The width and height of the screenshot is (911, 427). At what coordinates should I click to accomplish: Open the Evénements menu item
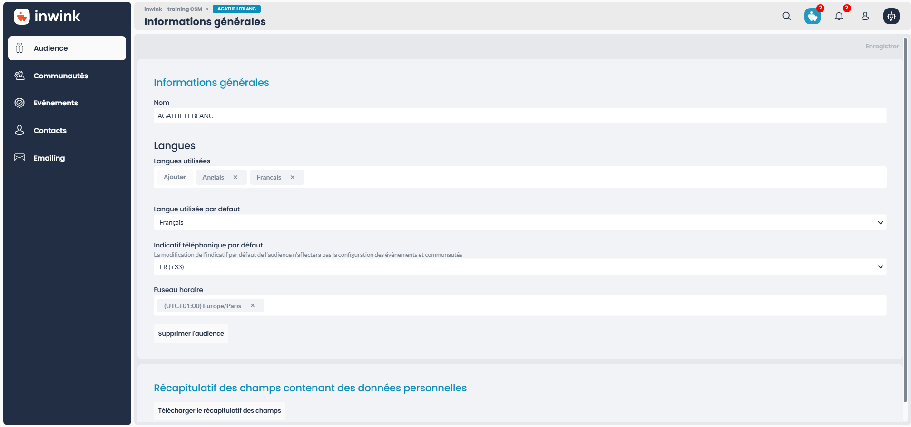67,103
